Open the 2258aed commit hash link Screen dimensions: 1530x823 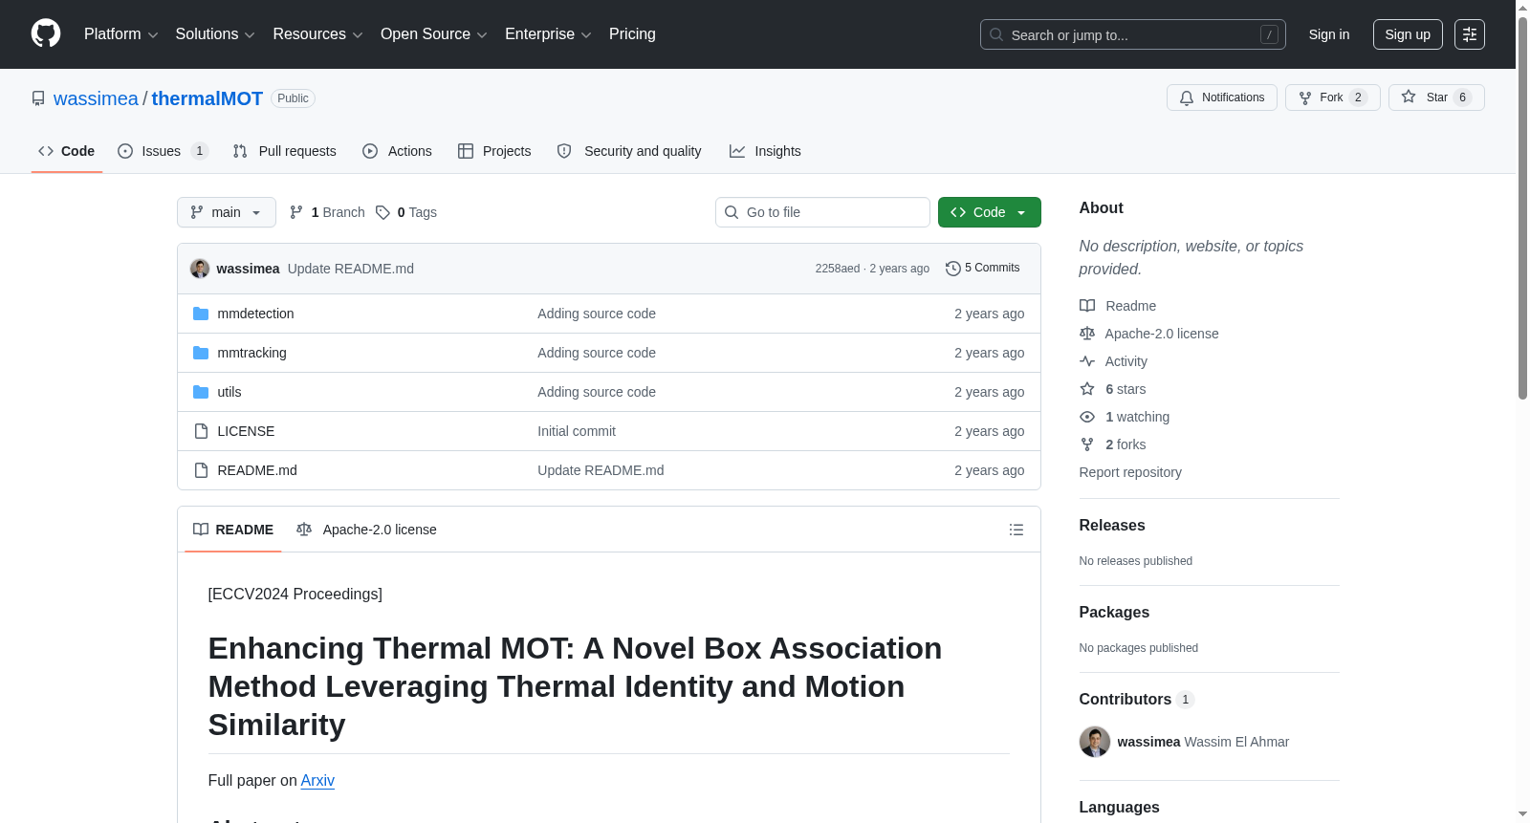838,269
